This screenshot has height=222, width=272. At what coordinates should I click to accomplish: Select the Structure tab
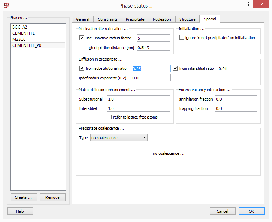pyautogui.click(x=187, y=19)
